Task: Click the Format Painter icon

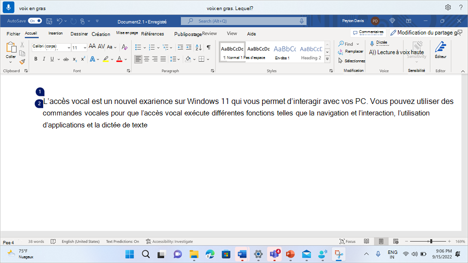Action: 23,62
